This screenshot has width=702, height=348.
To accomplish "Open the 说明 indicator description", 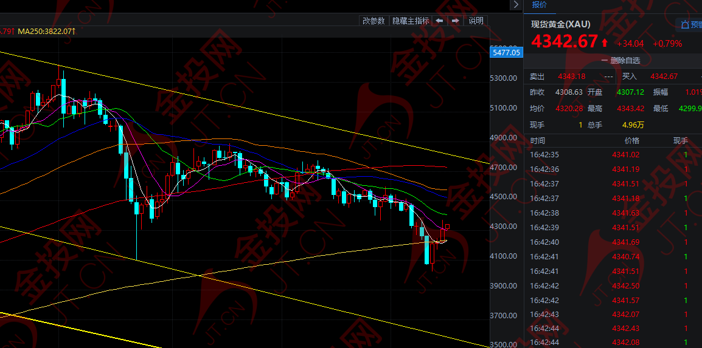I will pyautogui.click(x=476, y=21).
